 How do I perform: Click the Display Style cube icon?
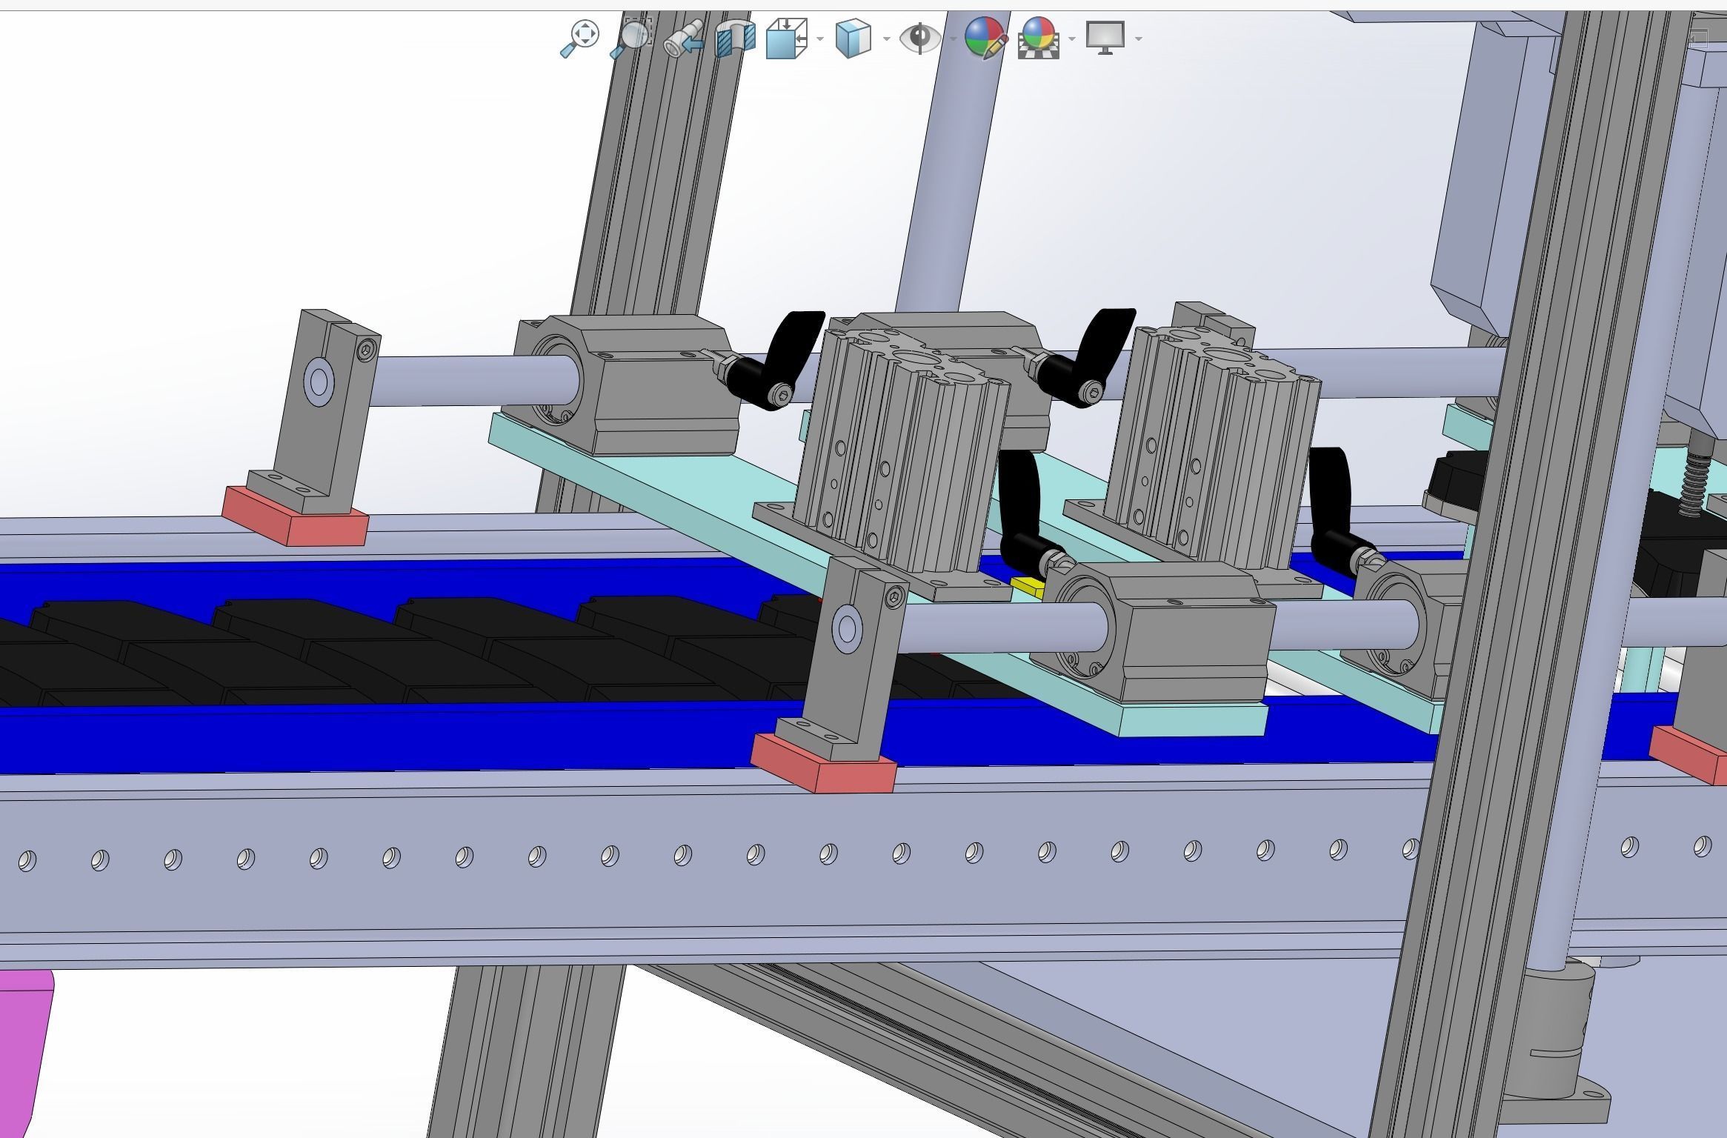(x=853, y=39)
